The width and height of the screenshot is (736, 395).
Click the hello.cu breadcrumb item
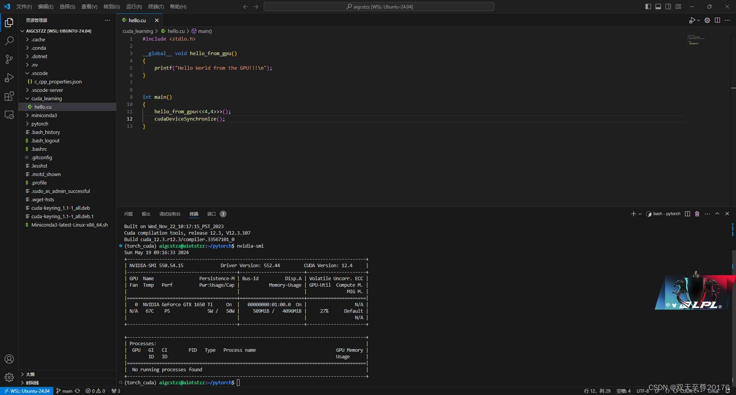click(x=176, y=31)
